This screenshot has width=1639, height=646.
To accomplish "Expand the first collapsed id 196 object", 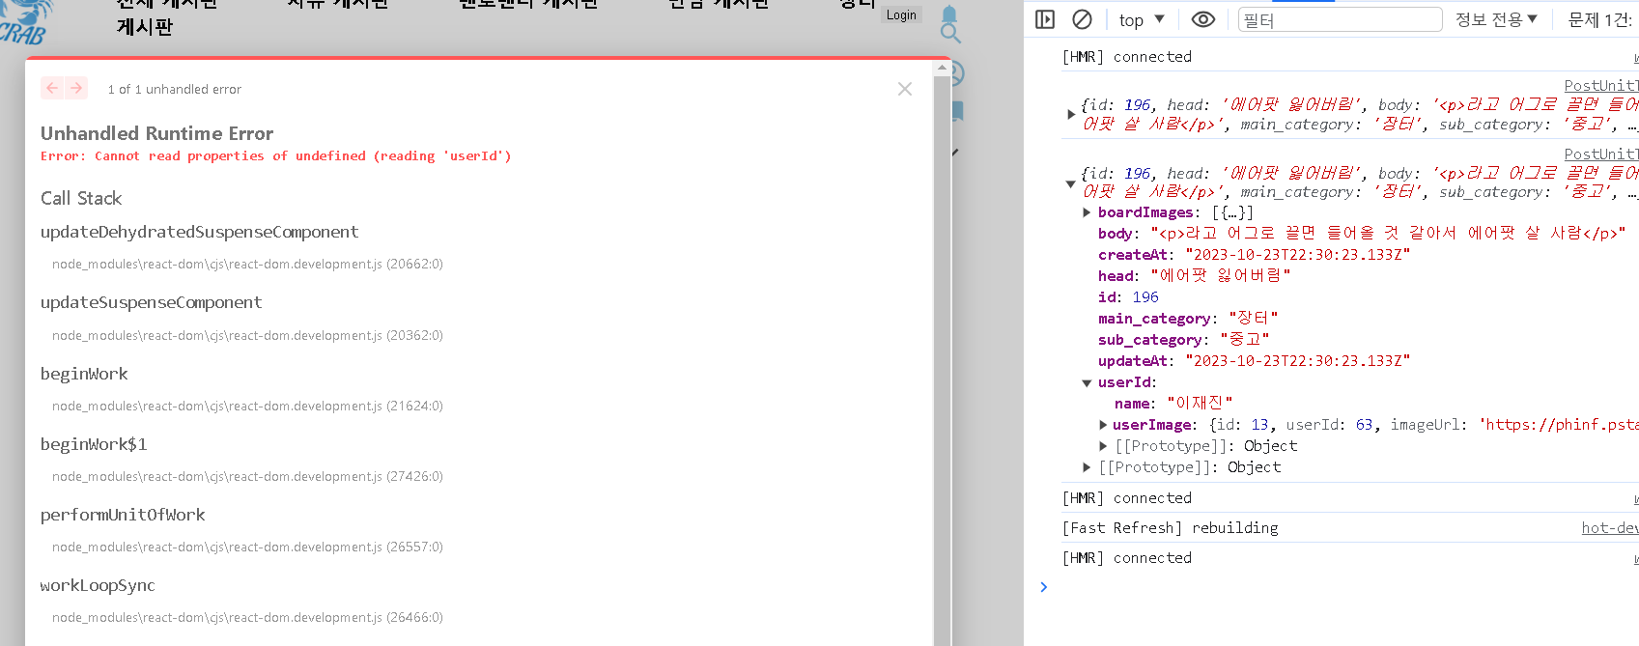I will (x=1071, y=114).
